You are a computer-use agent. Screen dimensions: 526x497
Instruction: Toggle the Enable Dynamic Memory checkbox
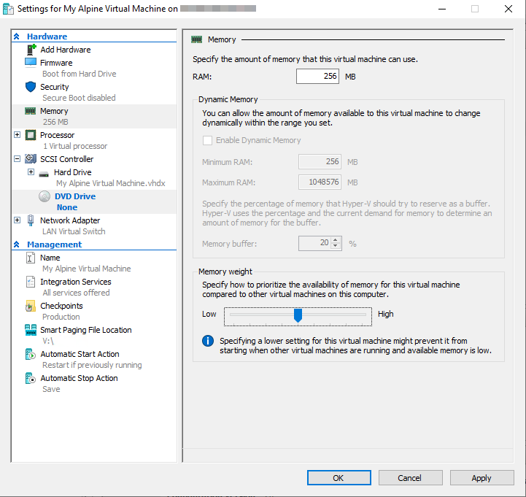(x=208, y=140)
